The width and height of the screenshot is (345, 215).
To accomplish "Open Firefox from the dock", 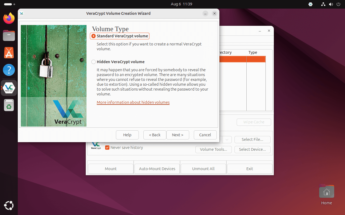I will point(9,18).
